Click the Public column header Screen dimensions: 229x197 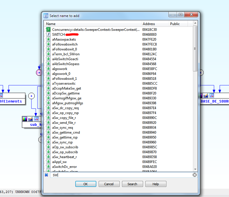[x=180, y=24]
